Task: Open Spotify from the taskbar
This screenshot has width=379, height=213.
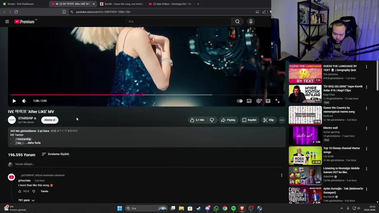Action: [x=233, y=208]
